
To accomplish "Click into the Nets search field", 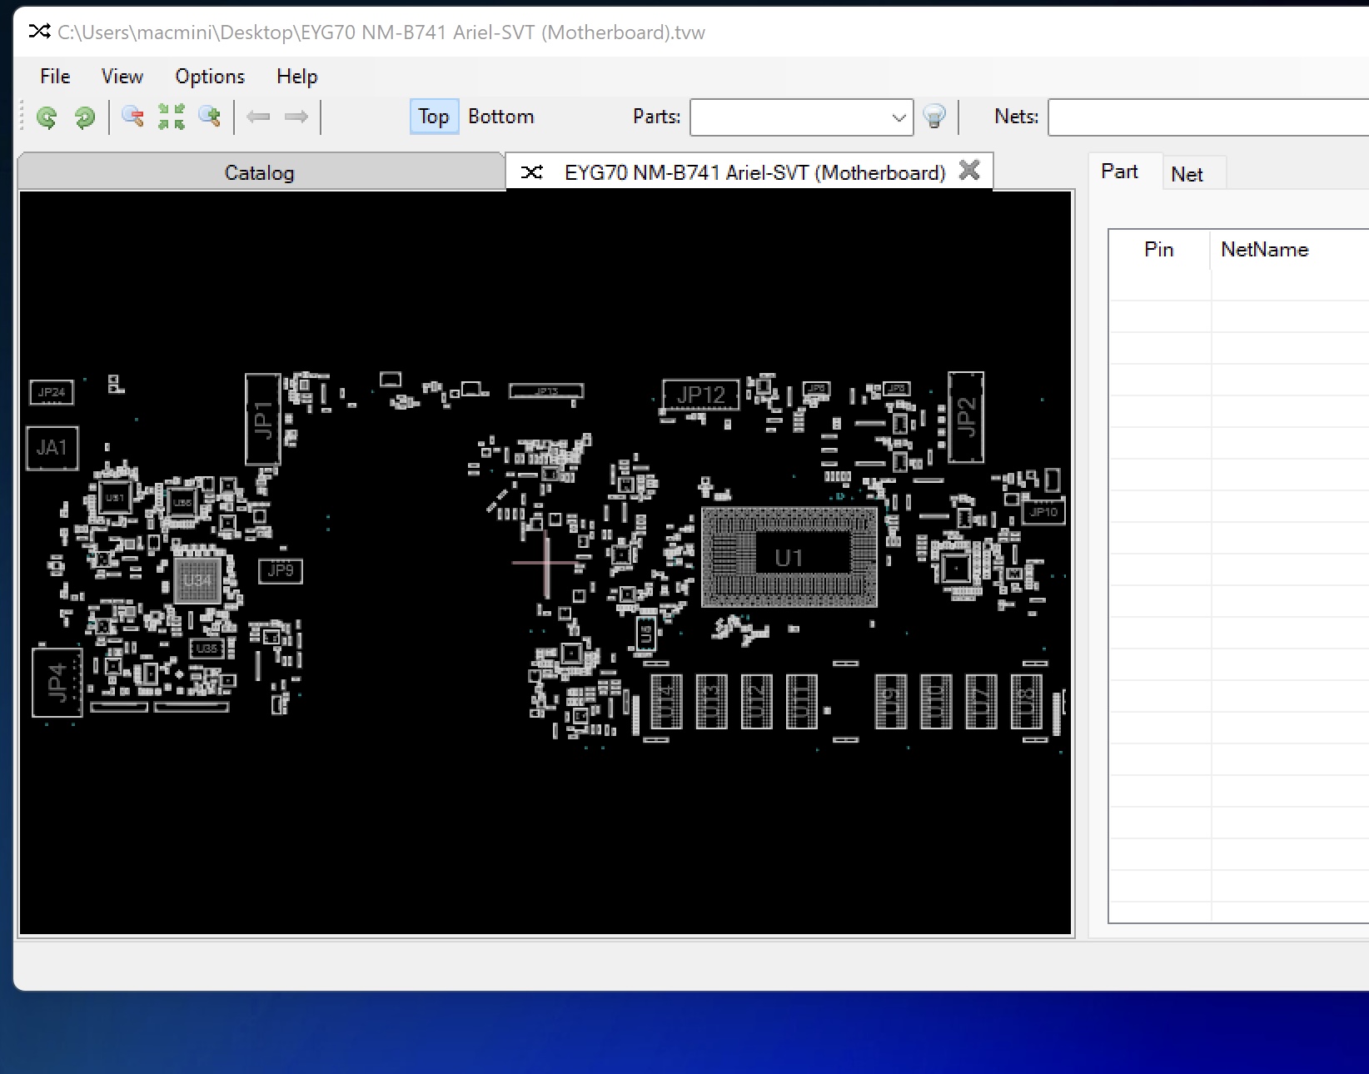I will 1207,117.
